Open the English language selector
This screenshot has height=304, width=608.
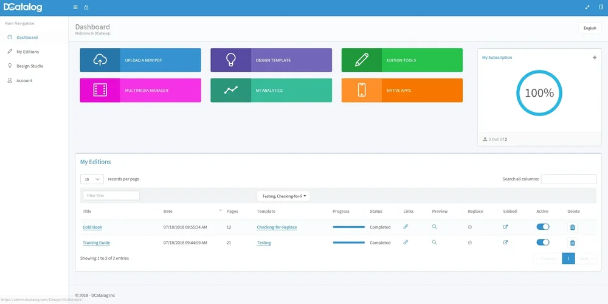[590, 28]
